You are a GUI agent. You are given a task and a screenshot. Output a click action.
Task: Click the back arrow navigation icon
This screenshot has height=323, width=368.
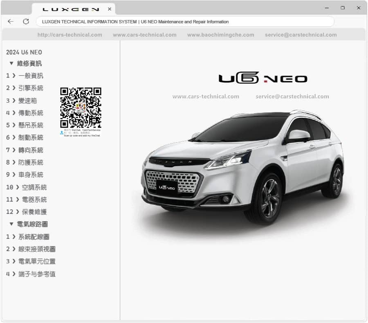click(11, 22)
